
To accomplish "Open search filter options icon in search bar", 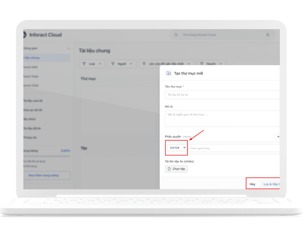I will coord(268,35).
